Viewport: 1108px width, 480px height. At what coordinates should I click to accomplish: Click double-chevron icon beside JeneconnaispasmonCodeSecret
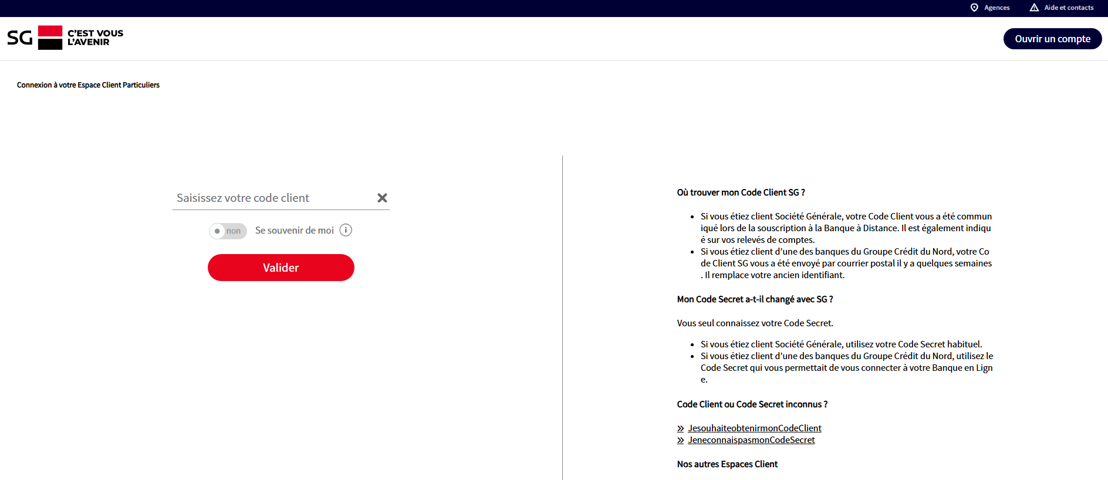(681, 440)
